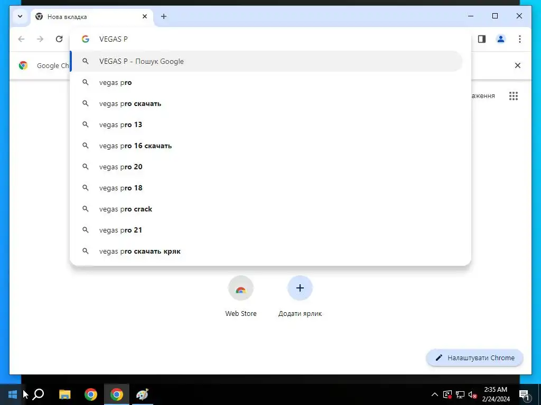Select VEGAS P - Пошук Google suggestion
541x405 pixels.
266,61
